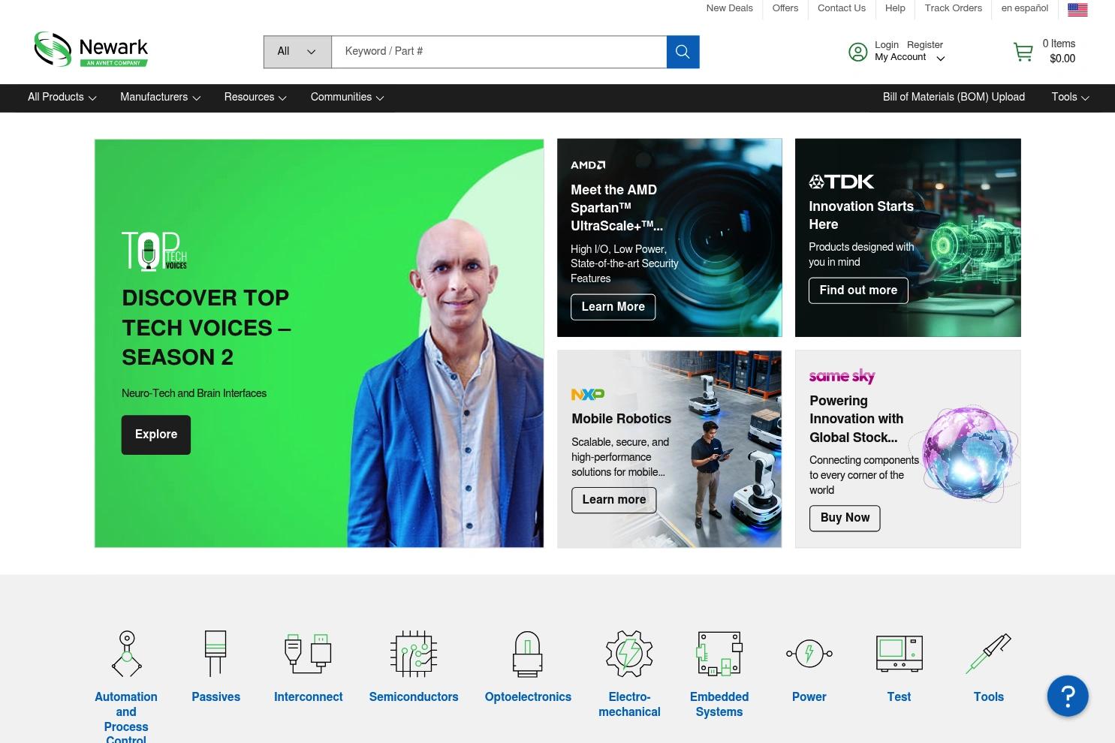The height and width of the screenshot is (743, 1115).
Task: Expand the My Account dropdown
Action: tap(910, 57)
